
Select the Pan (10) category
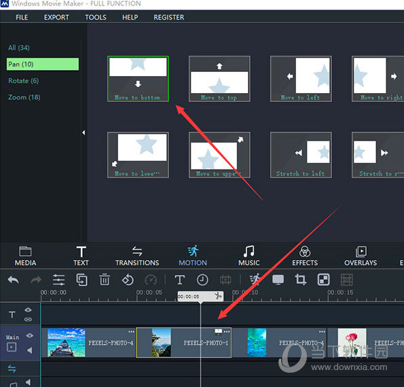pyautogui.click(x=43, y=64)
